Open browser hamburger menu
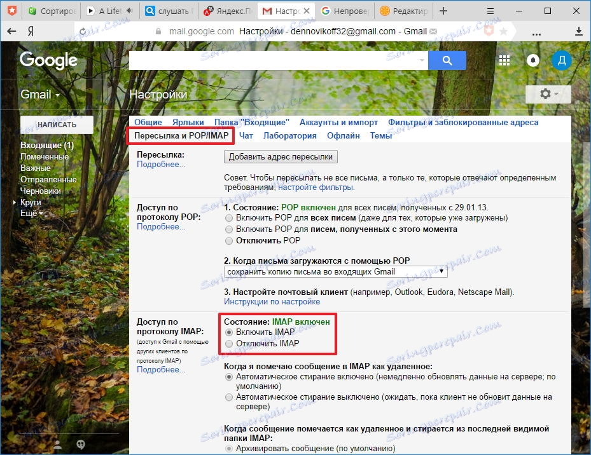The width and height of the screenshot is (591, 455). (490, 11)
